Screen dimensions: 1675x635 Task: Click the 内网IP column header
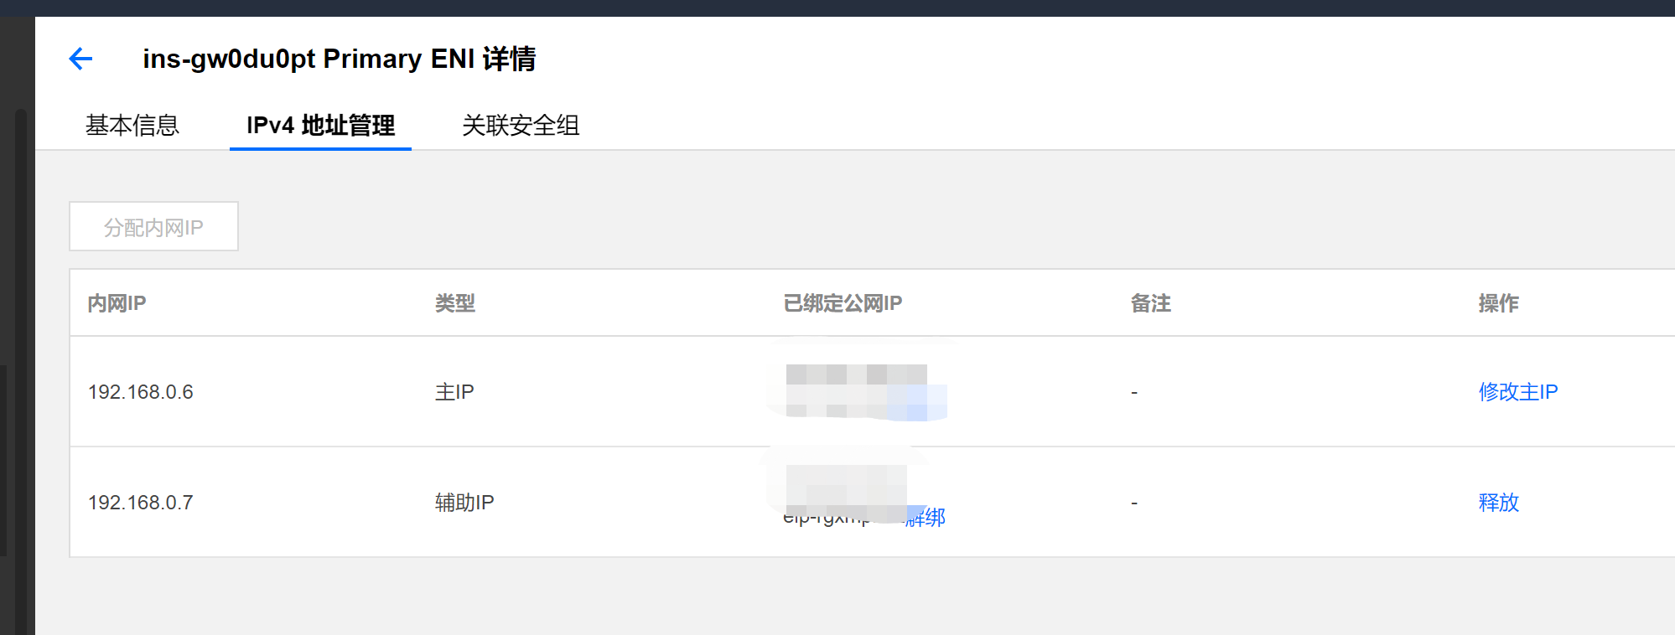pyautogui.click(x=117, y=303)
